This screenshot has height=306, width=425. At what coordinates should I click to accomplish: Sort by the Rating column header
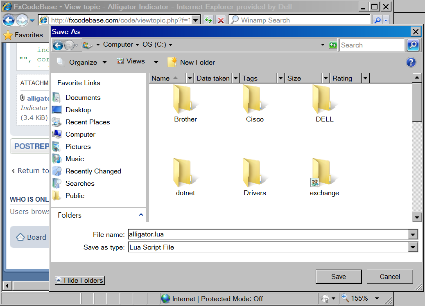(x=346, y=78)
